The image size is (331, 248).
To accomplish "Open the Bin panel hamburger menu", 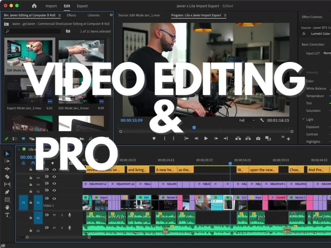I will pyautogui.click(x=60, y=16).
